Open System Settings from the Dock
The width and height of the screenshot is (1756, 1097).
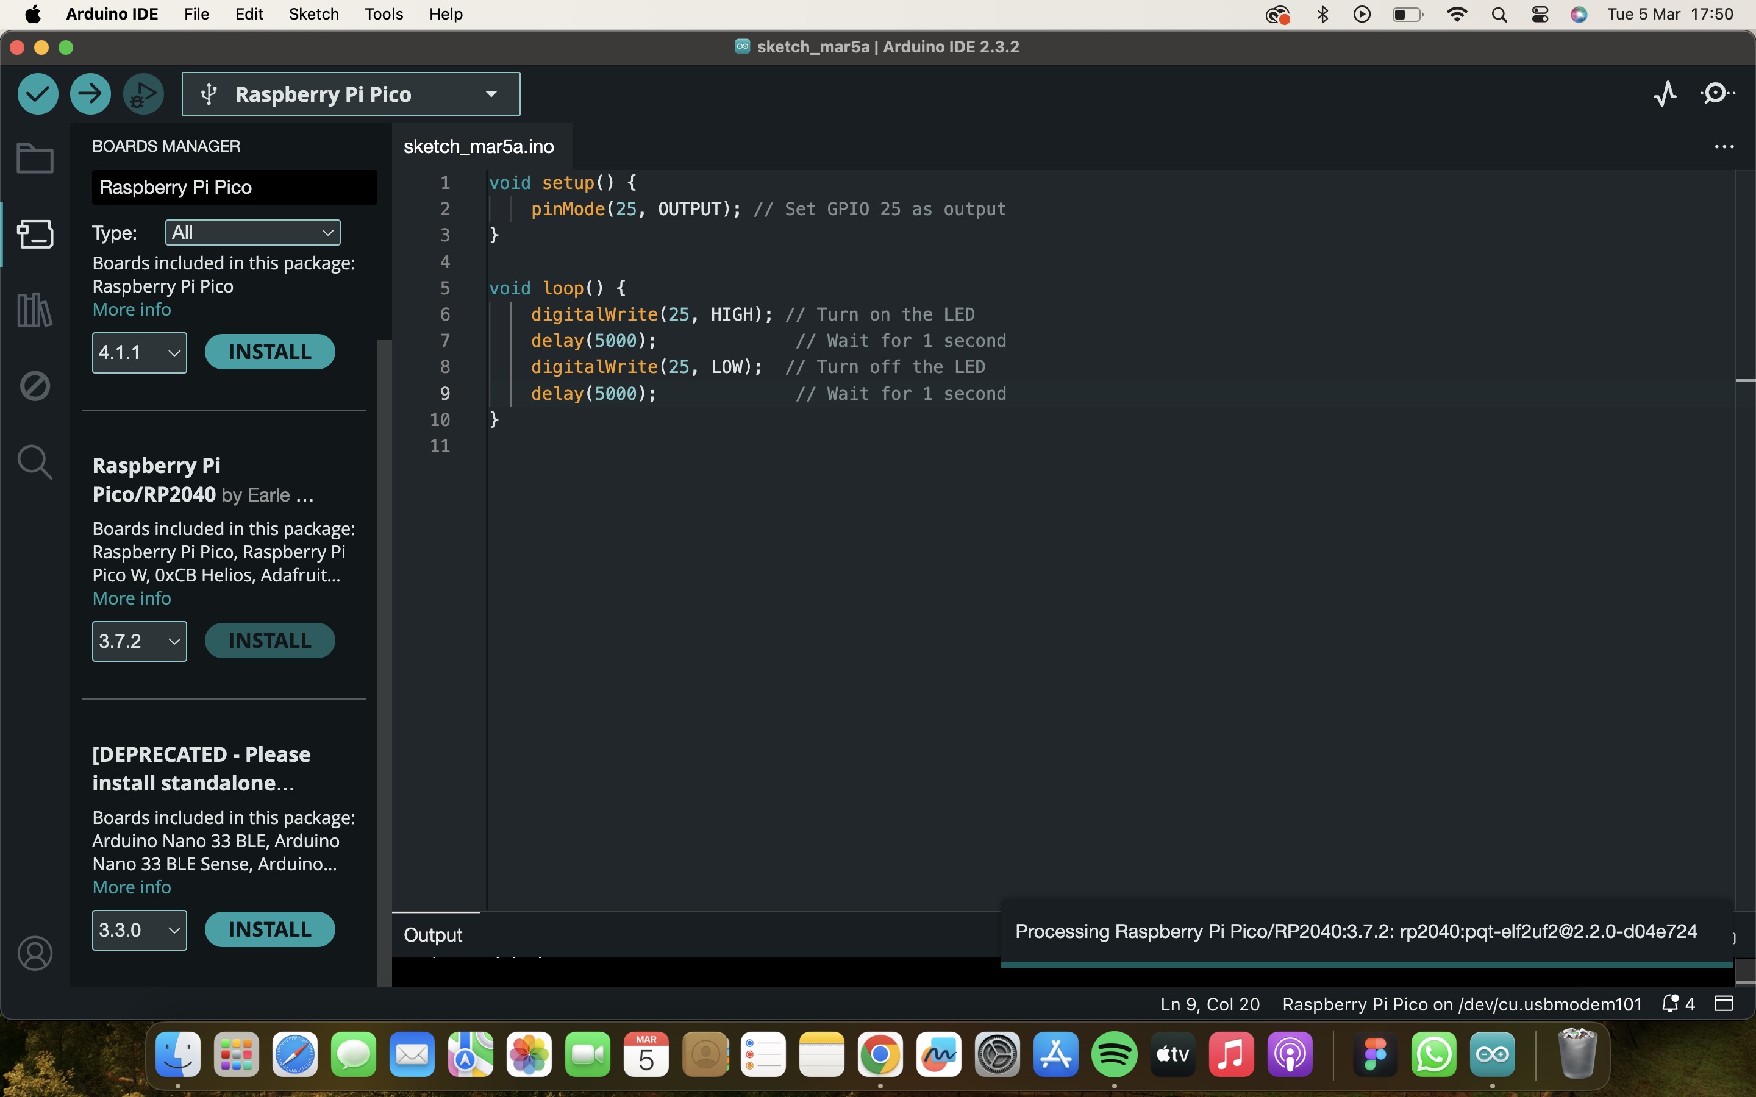pos(997,1054)
